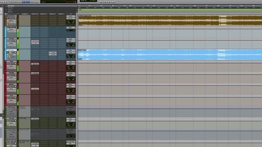Image resolution: width=262 pixels, height=147 pixels.
Task: Solo the DRUMS track
Action: (x=13, y=75)
